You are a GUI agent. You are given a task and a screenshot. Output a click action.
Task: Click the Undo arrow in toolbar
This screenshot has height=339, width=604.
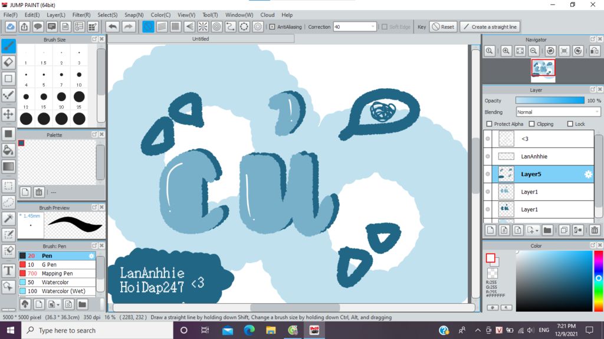tap(113, 27)
